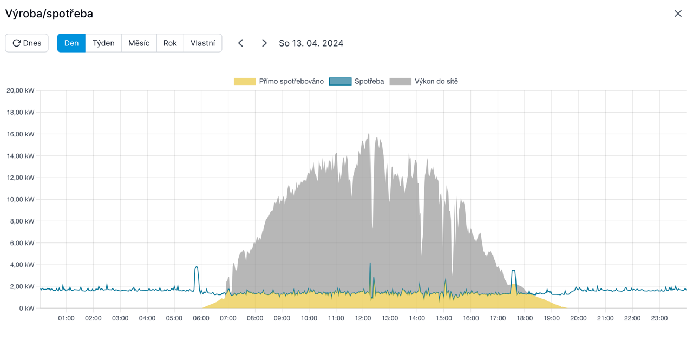693x341 pixels.
Task: Click the date So 13. 04. 2024
Action: click(x=311, y=43)
